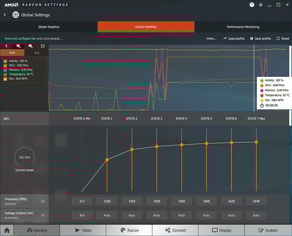This screenshot has height=236, width=292.
Task: Toggle the Temperature checkbox in legend
Action: click(x=5, y=74)
